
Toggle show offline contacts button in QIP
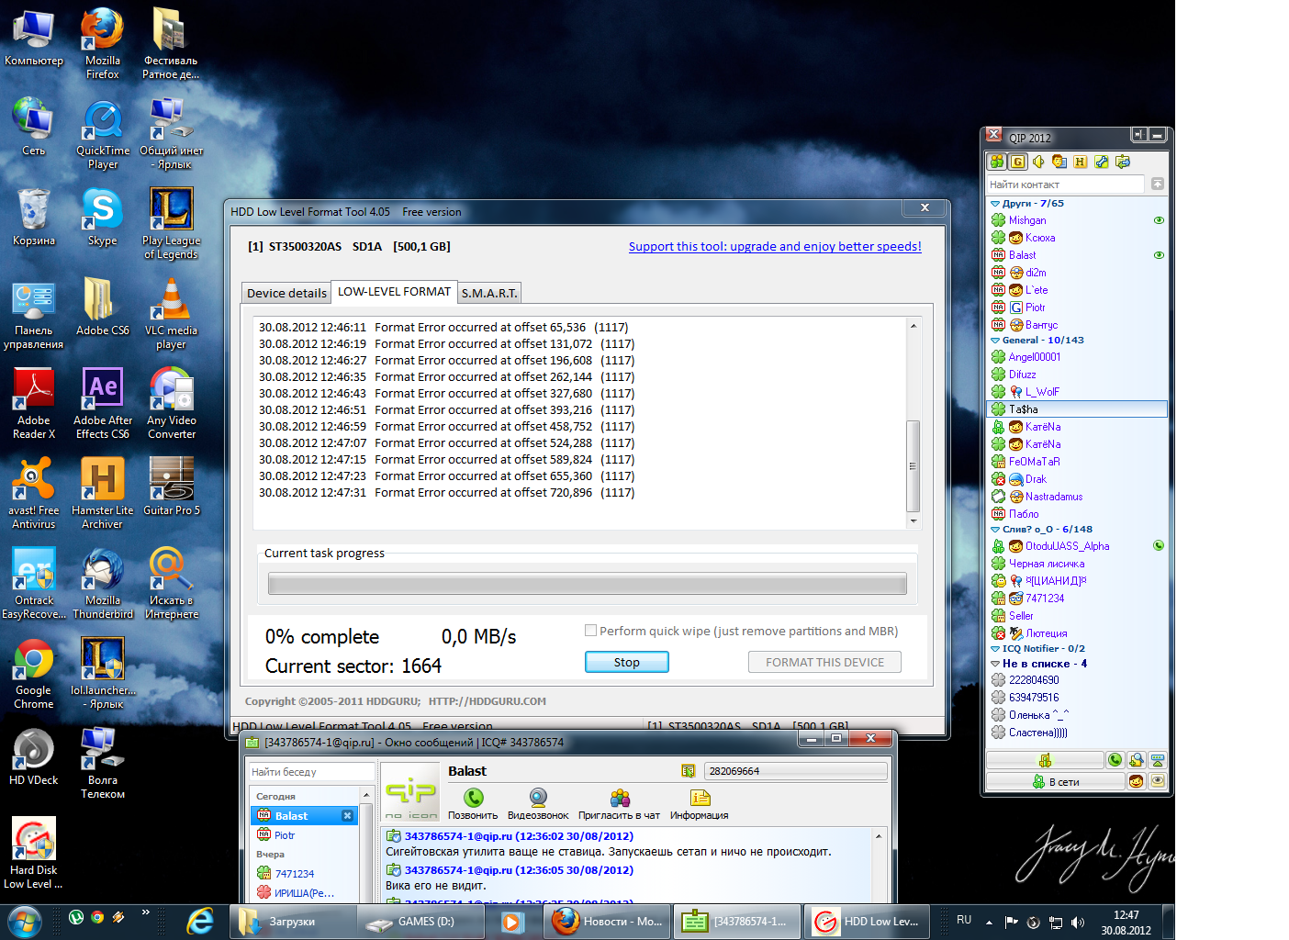997,162
